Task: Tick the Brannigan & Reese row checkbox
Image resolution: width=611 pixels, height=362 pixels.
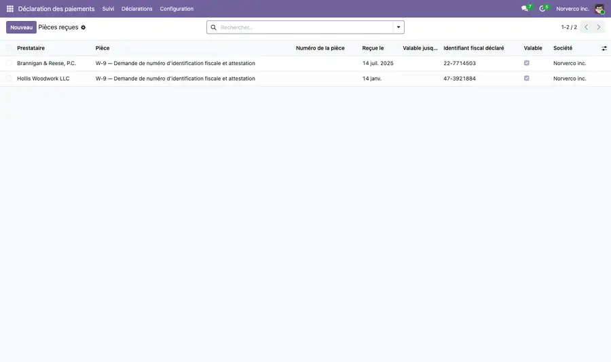Action: [9, 63]
